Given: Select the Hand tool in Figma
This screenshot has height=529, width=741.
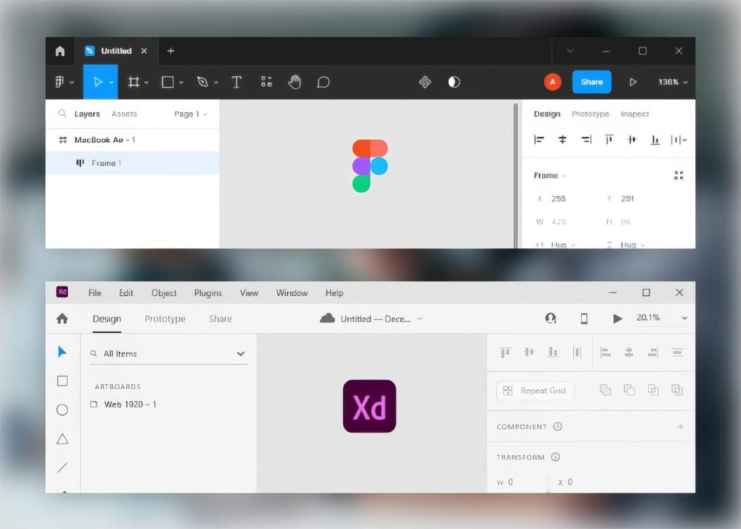Looking at the screenshot, I should tap(295, 82).
